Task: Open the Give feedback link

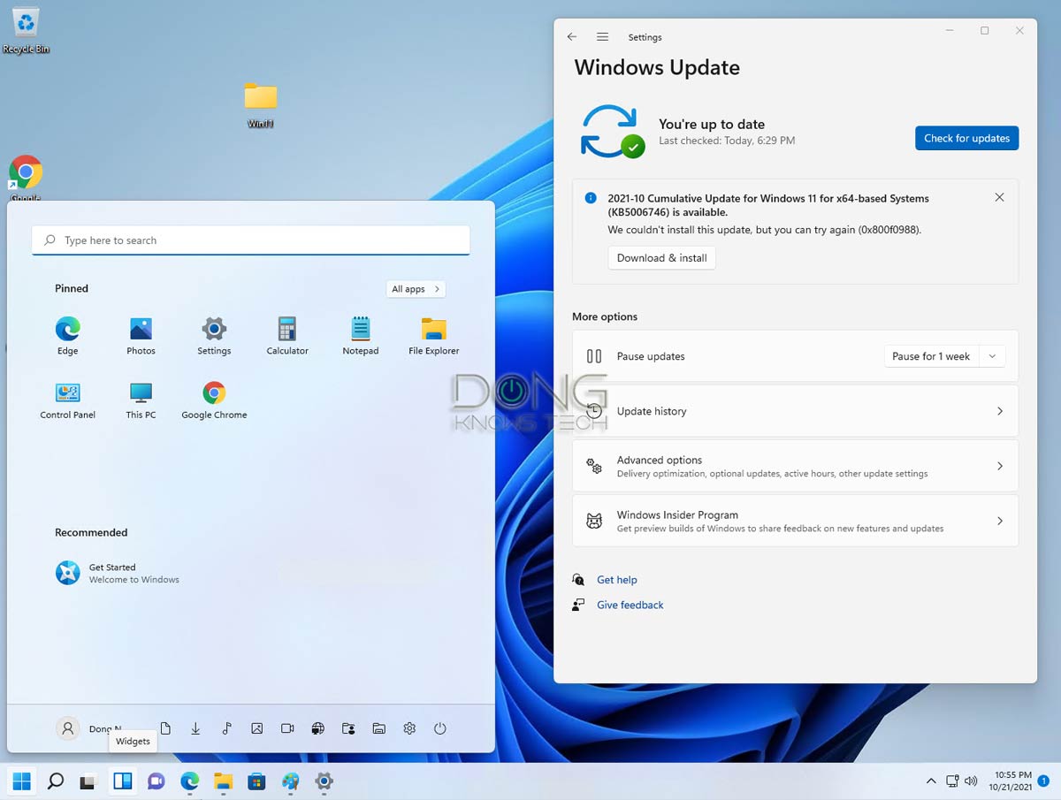Action: [x=630, y=605]
